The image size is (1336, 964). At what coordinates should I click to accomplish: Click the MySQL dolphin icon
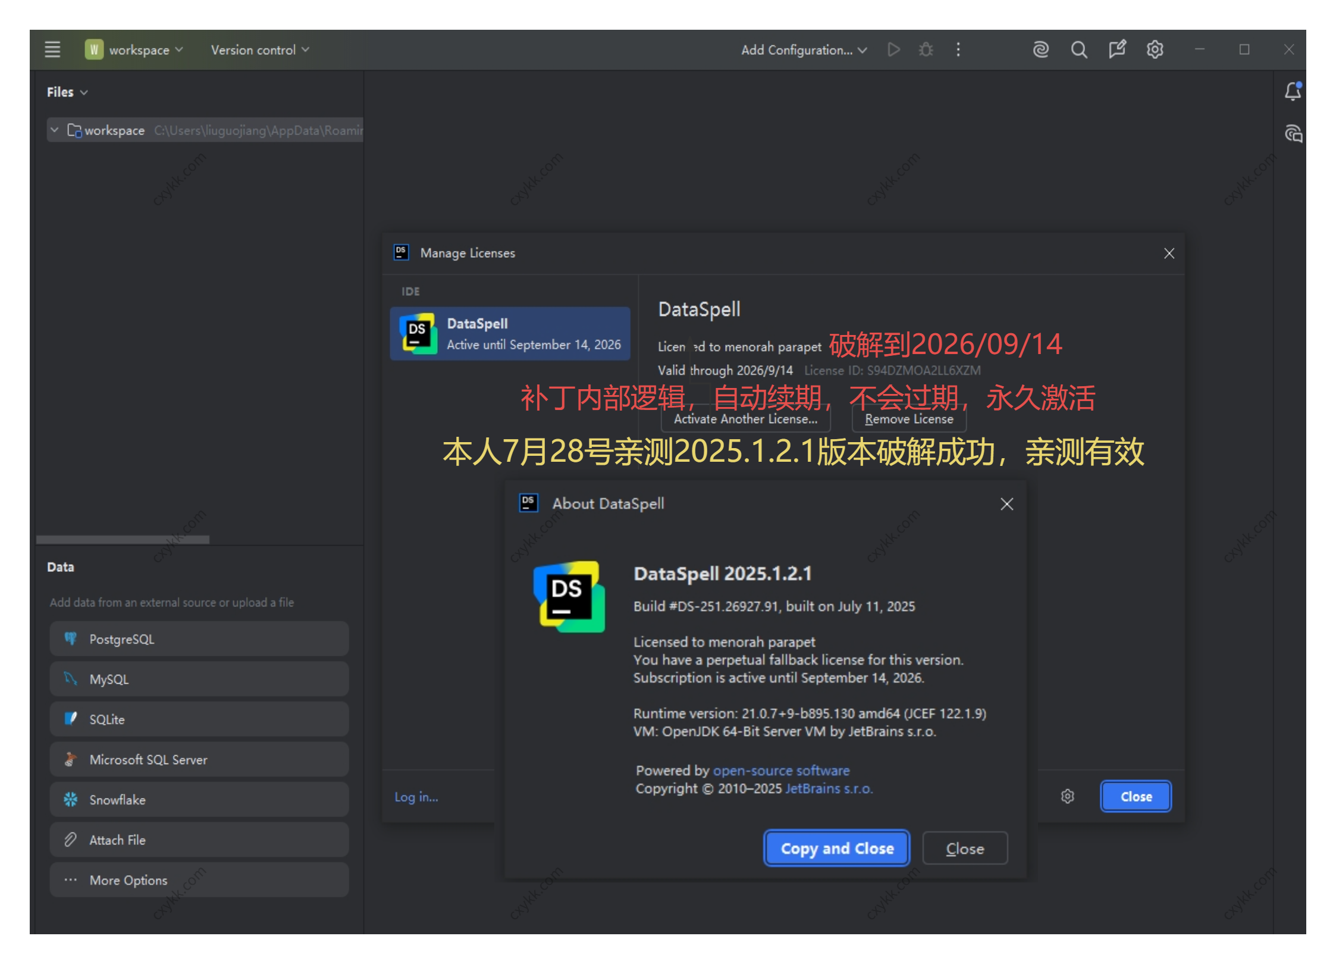70,678
